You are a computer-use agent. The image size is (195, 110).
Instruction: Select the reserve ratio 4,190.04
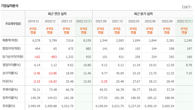click(x=101, y=106)
